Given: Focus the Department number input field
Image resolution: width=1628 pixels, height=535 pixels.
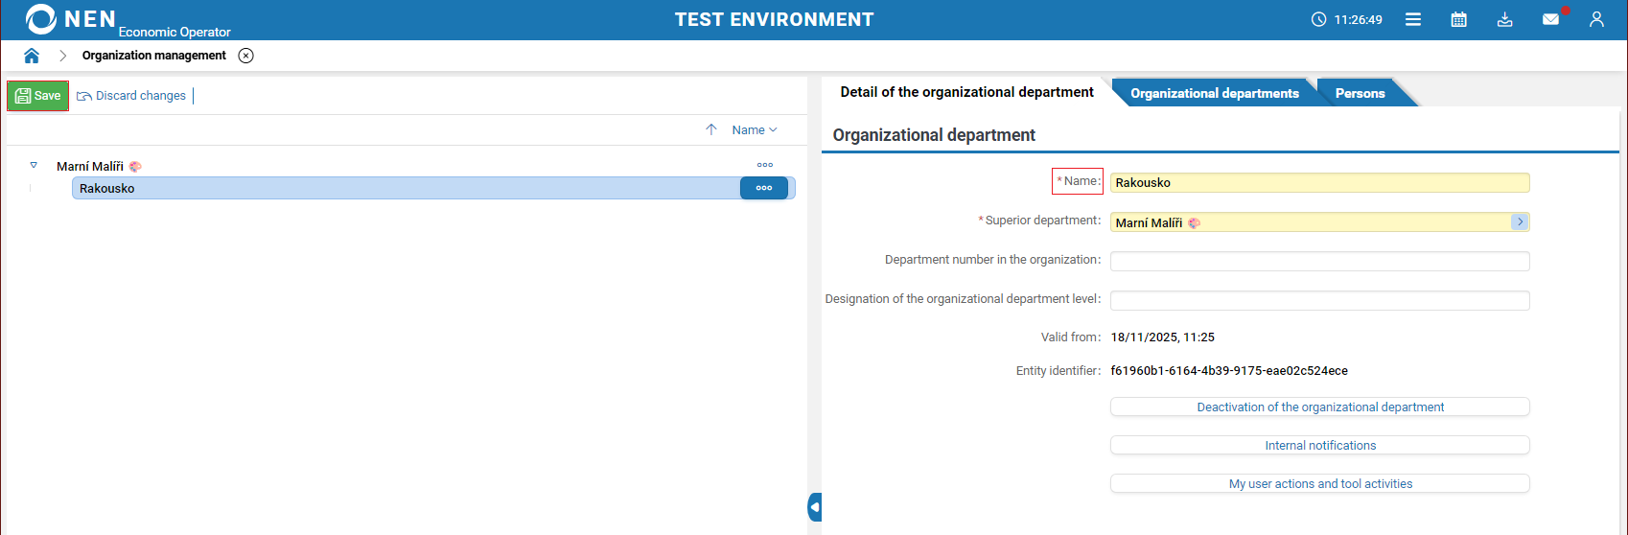Looking at the screenshot, I should click(x=1319, y=261).
